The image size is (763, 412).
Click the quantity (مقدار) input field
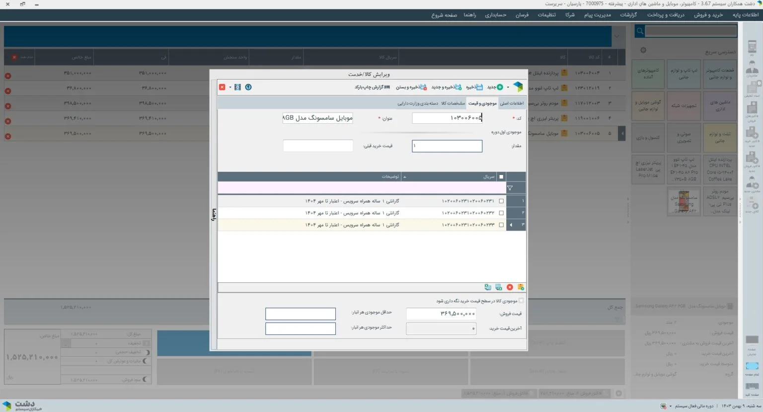pos(447,146)
